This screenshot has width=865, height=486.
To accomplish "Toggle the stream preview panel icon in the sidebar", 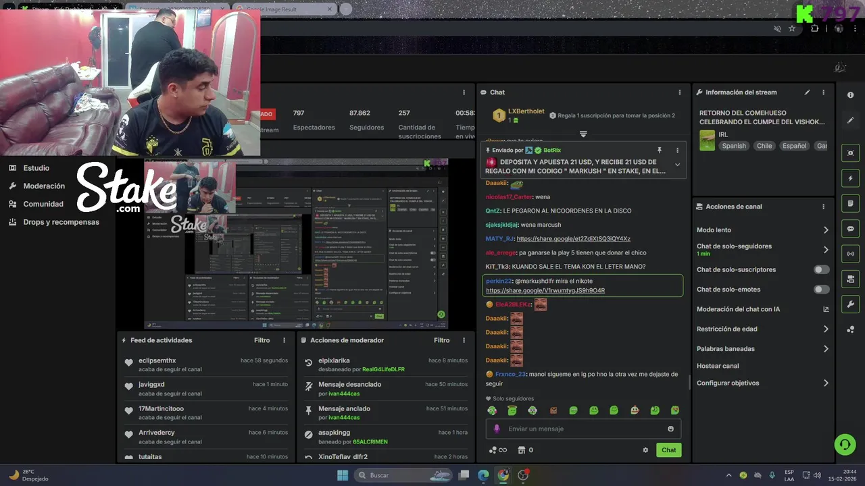I will (x=850, y=153).
